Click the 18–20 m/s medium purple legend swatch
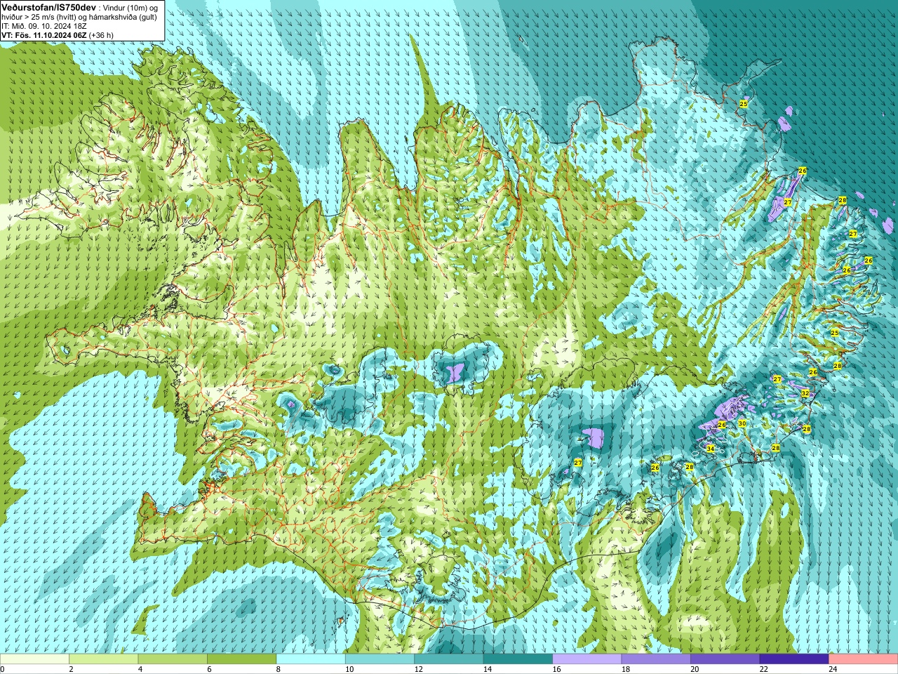Viewport: 898px width, 674px height. (656, 659)
